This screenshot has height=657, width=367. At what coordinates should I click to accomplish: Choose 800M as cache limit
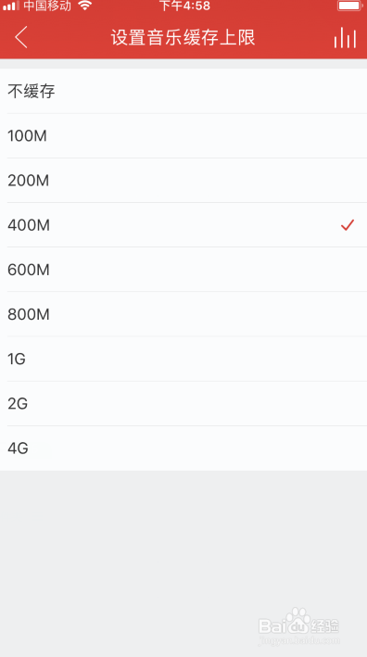coord(183,314)
